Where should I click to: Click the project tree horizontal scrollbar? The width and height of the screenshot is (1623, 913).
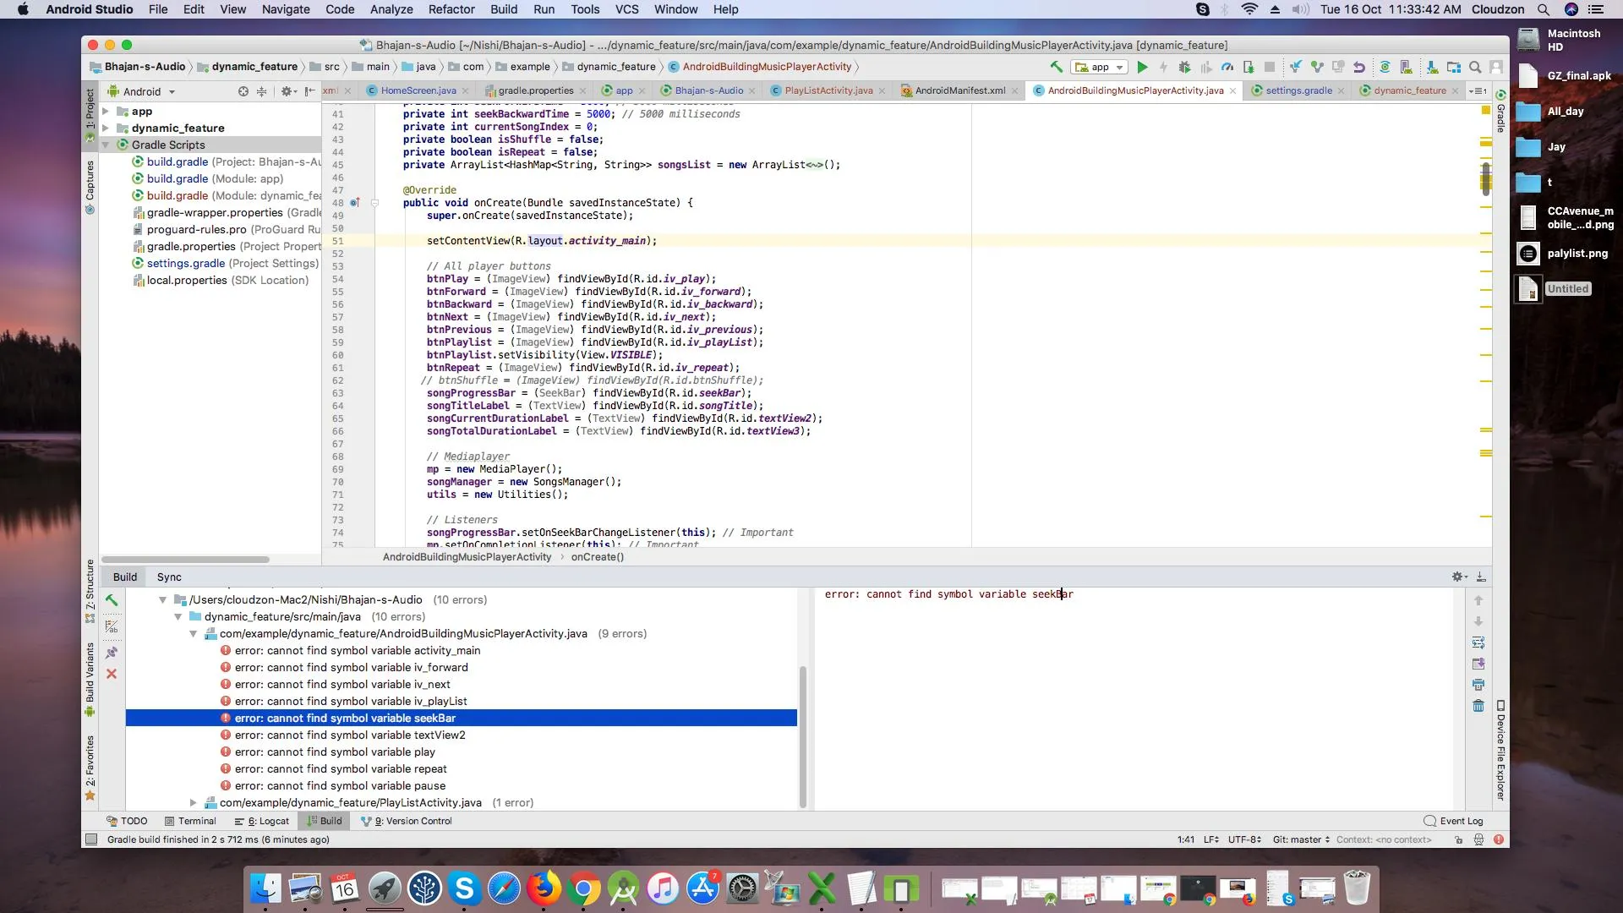185,560
